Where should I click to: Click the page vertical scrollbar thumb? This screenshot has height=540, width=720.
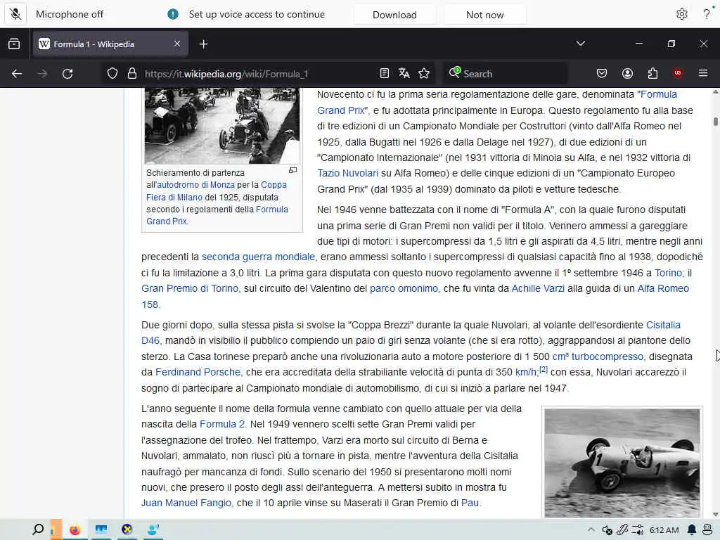[x=715, y=122]
